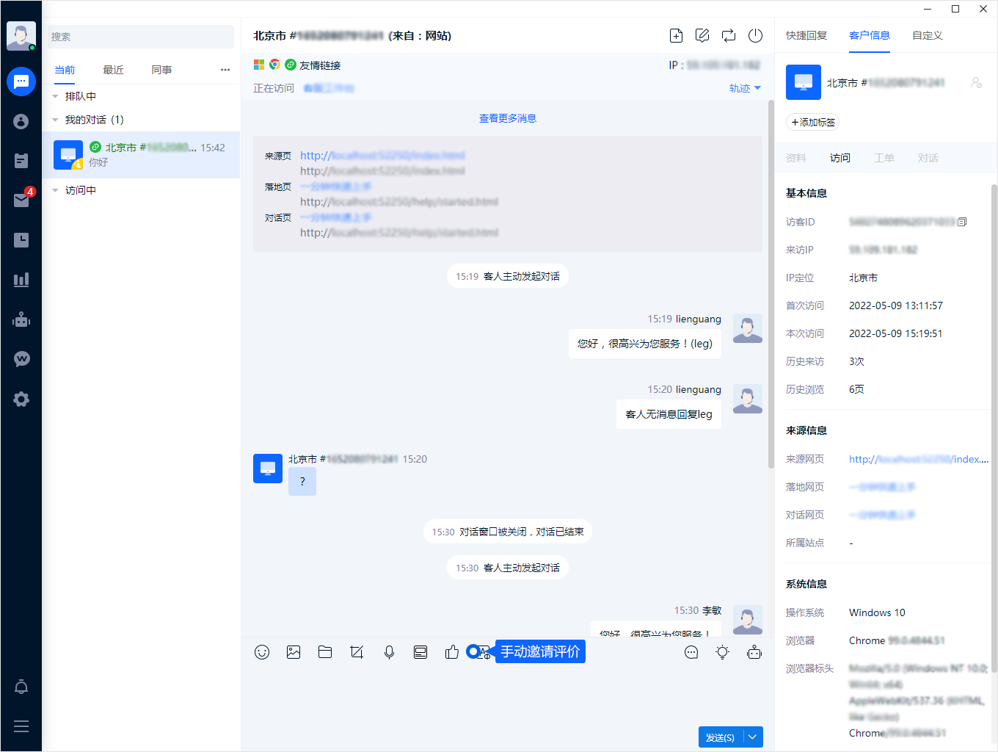Collapse the 我的对话 group
The image size is (998, 752).
pos(55,120)
